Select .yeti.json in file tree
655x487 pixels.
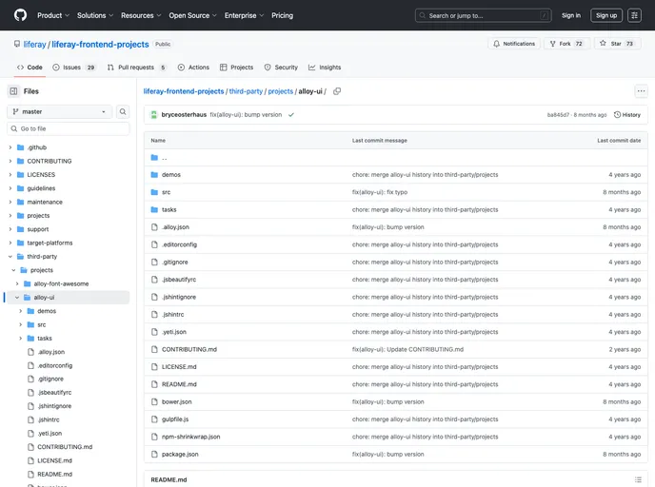tap(50, 434)
